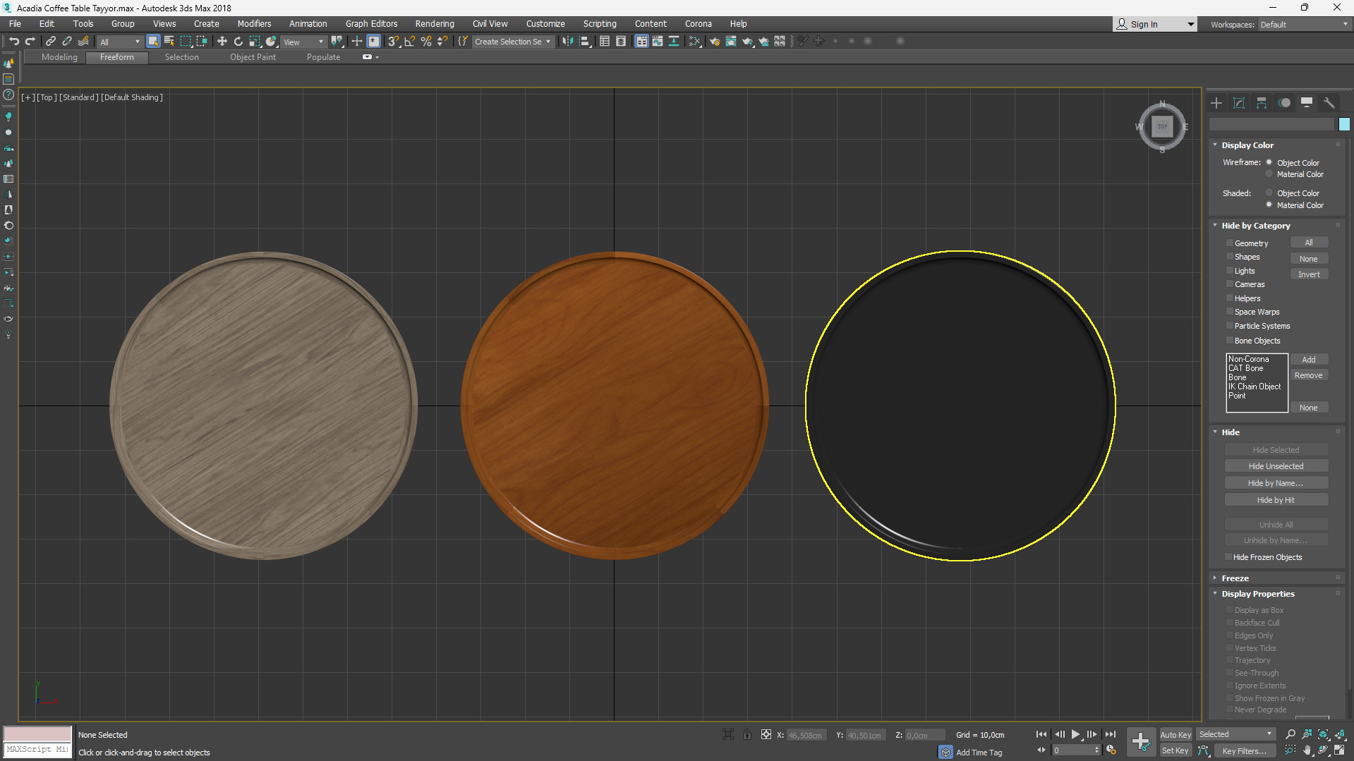
Task: Activate Select and Link tool
Action: pyautogui.click(x=50, y=42)
